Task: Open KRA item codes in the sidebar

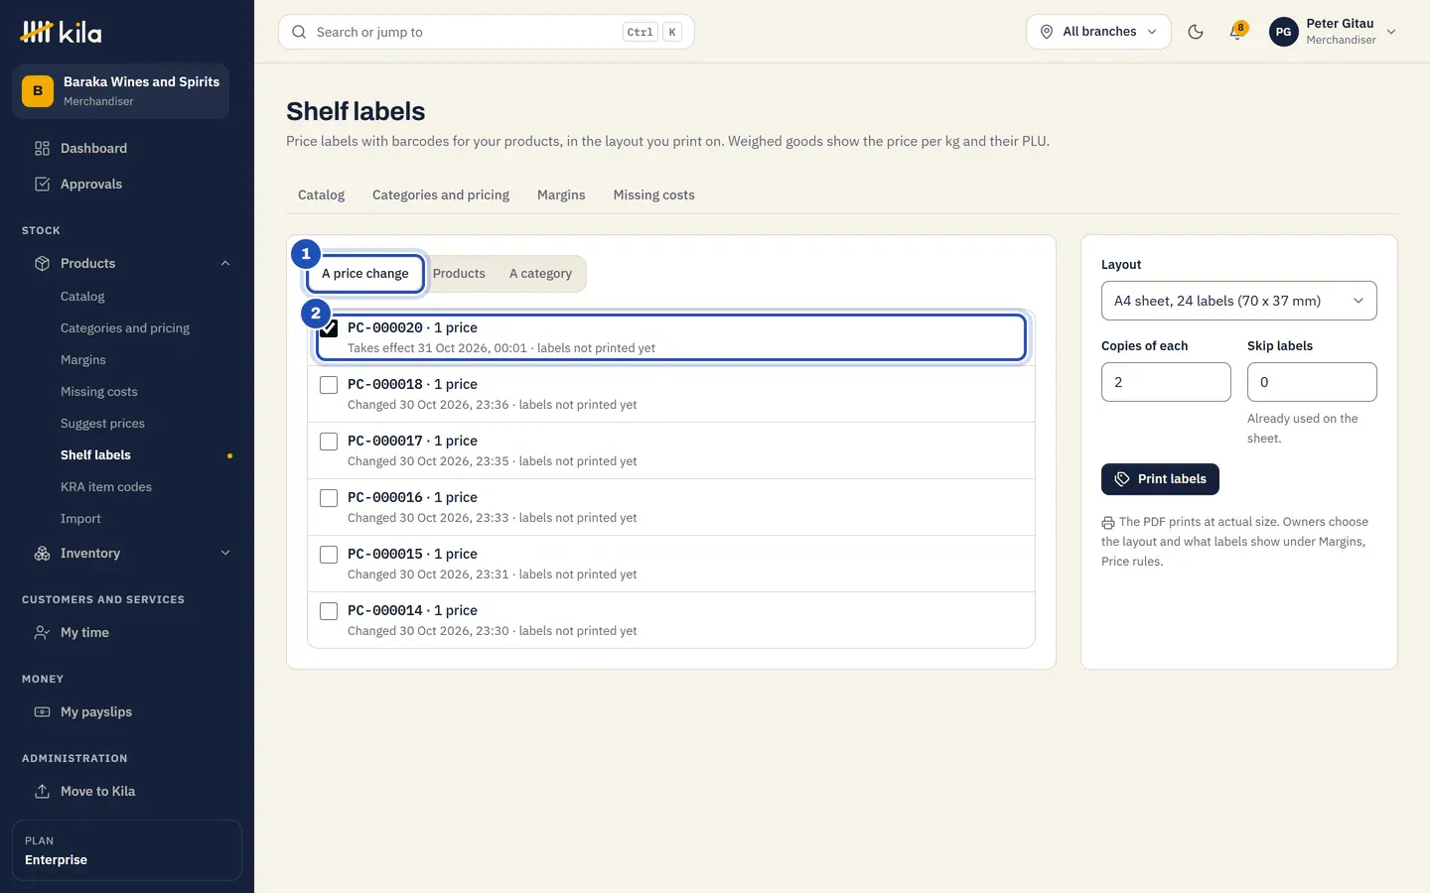Action: pos(106,487)
